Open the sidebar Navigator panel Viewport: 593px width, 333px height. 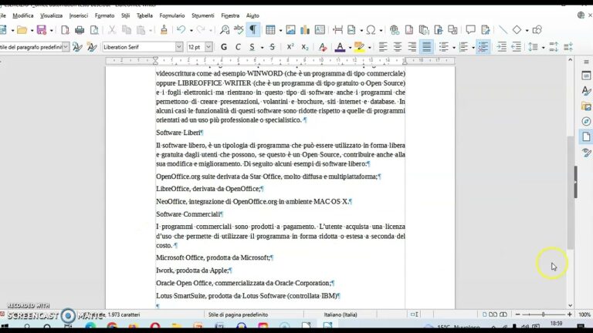(x=586, y=121)
